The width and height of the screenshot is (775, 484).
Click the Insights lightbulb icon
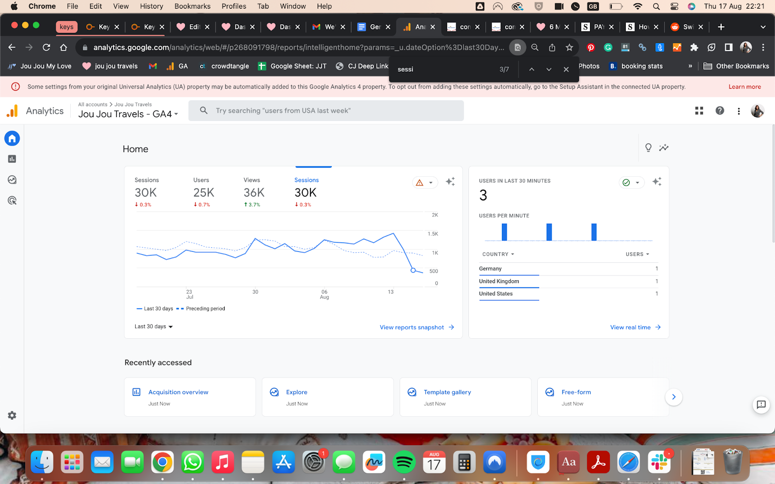coord(648,148)
